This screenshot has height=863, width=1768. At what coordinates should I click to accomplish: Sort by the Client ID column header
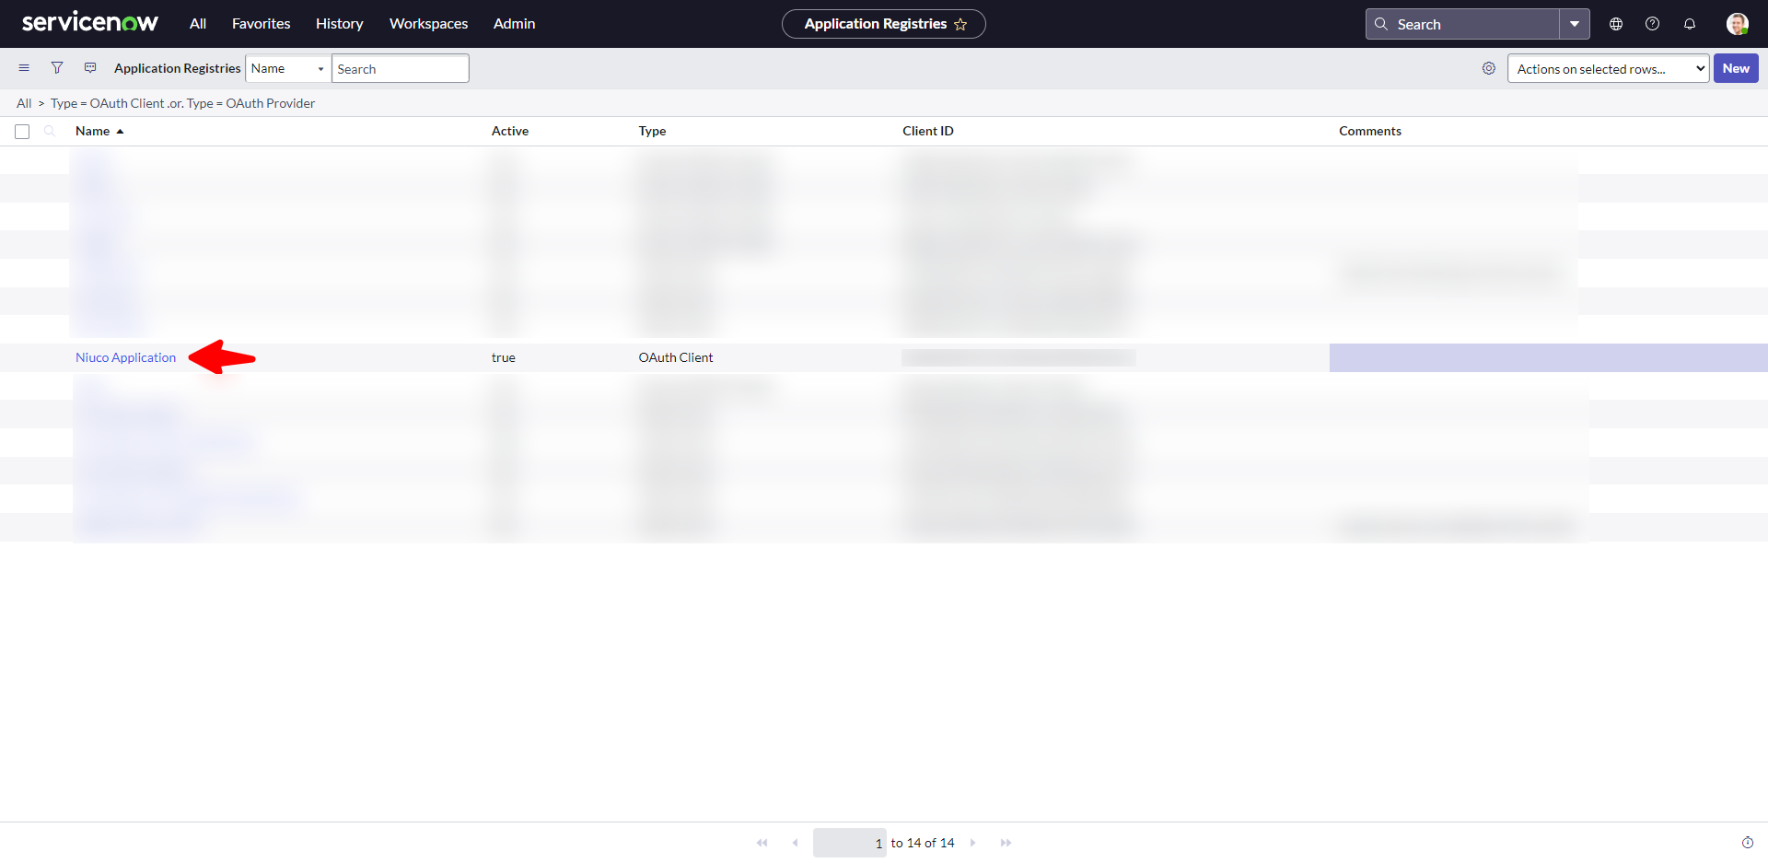click(928, 131)
